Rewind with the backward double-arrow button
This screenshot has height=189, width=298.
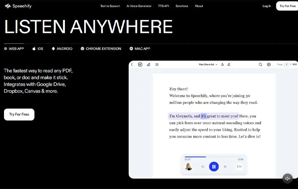pos(203,167)
